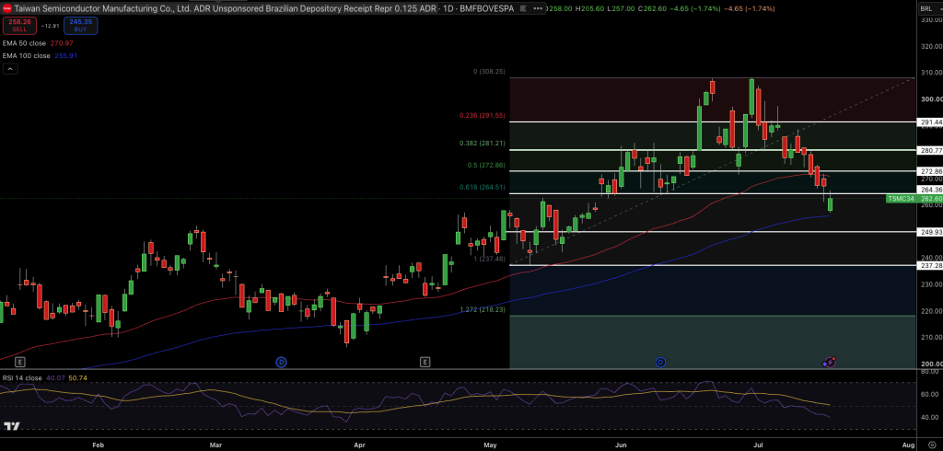This screenshot has width=943, height=451.
Task: Click the TSMC logo icon beside the symbol name
Action: 7,8
